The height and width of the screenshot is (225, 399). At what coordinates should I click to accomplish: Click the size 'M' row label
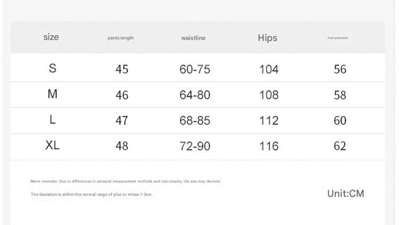click(52, 94)
